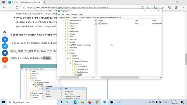Click the browser URL address bar

(81, 8)
